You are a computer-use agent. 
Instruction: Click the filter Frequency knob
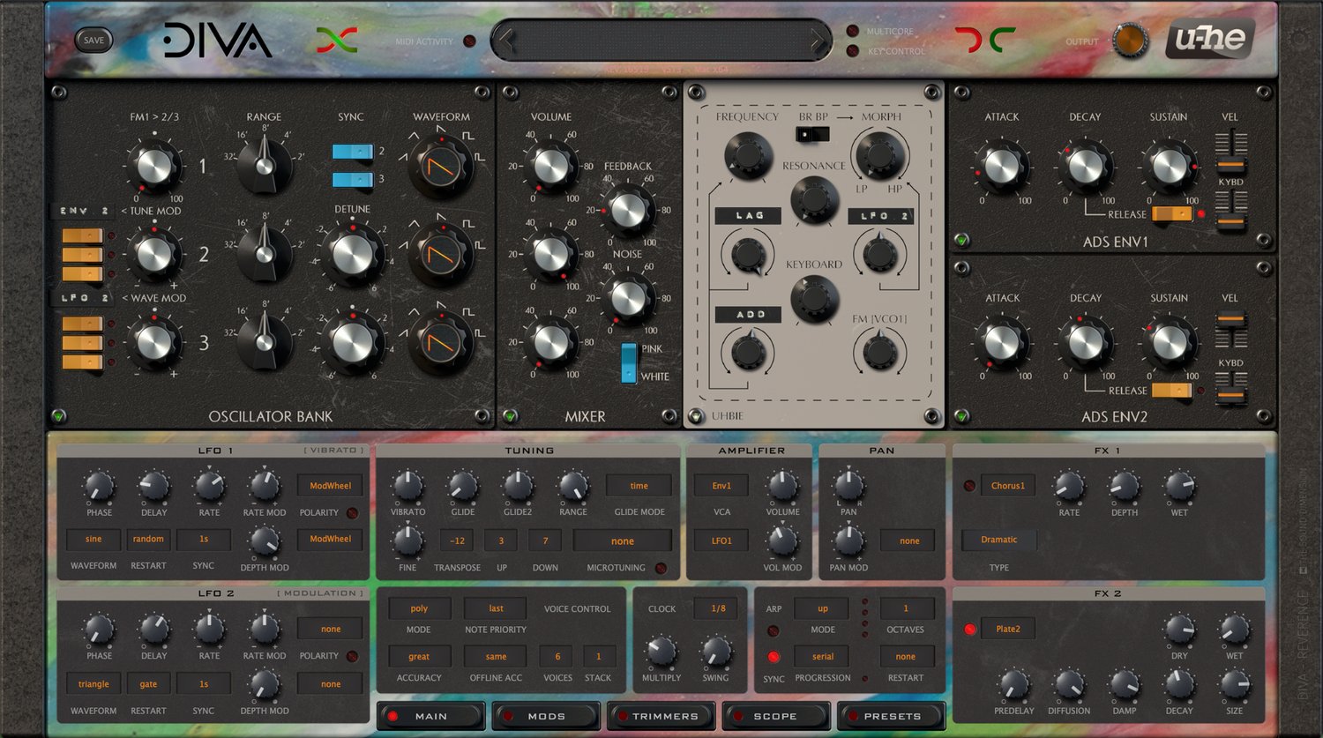tap(748, 157)
